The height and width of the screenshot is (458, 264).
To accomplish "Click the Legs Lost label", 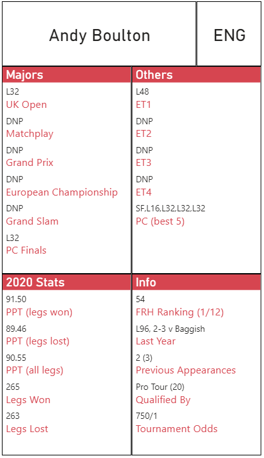I will click(27, 429).
